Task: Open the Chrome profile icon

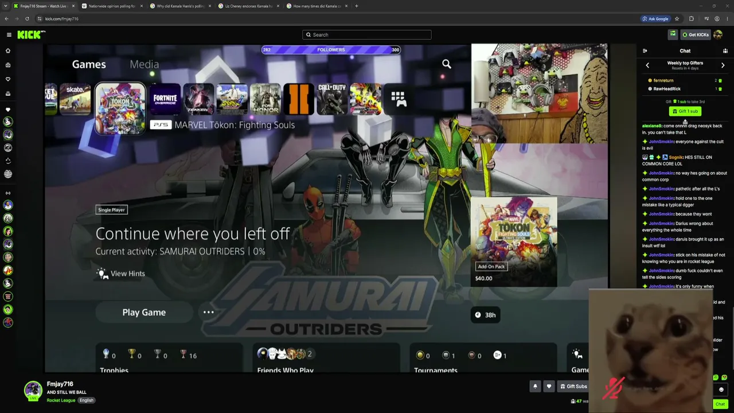Action: coord(717,18)
